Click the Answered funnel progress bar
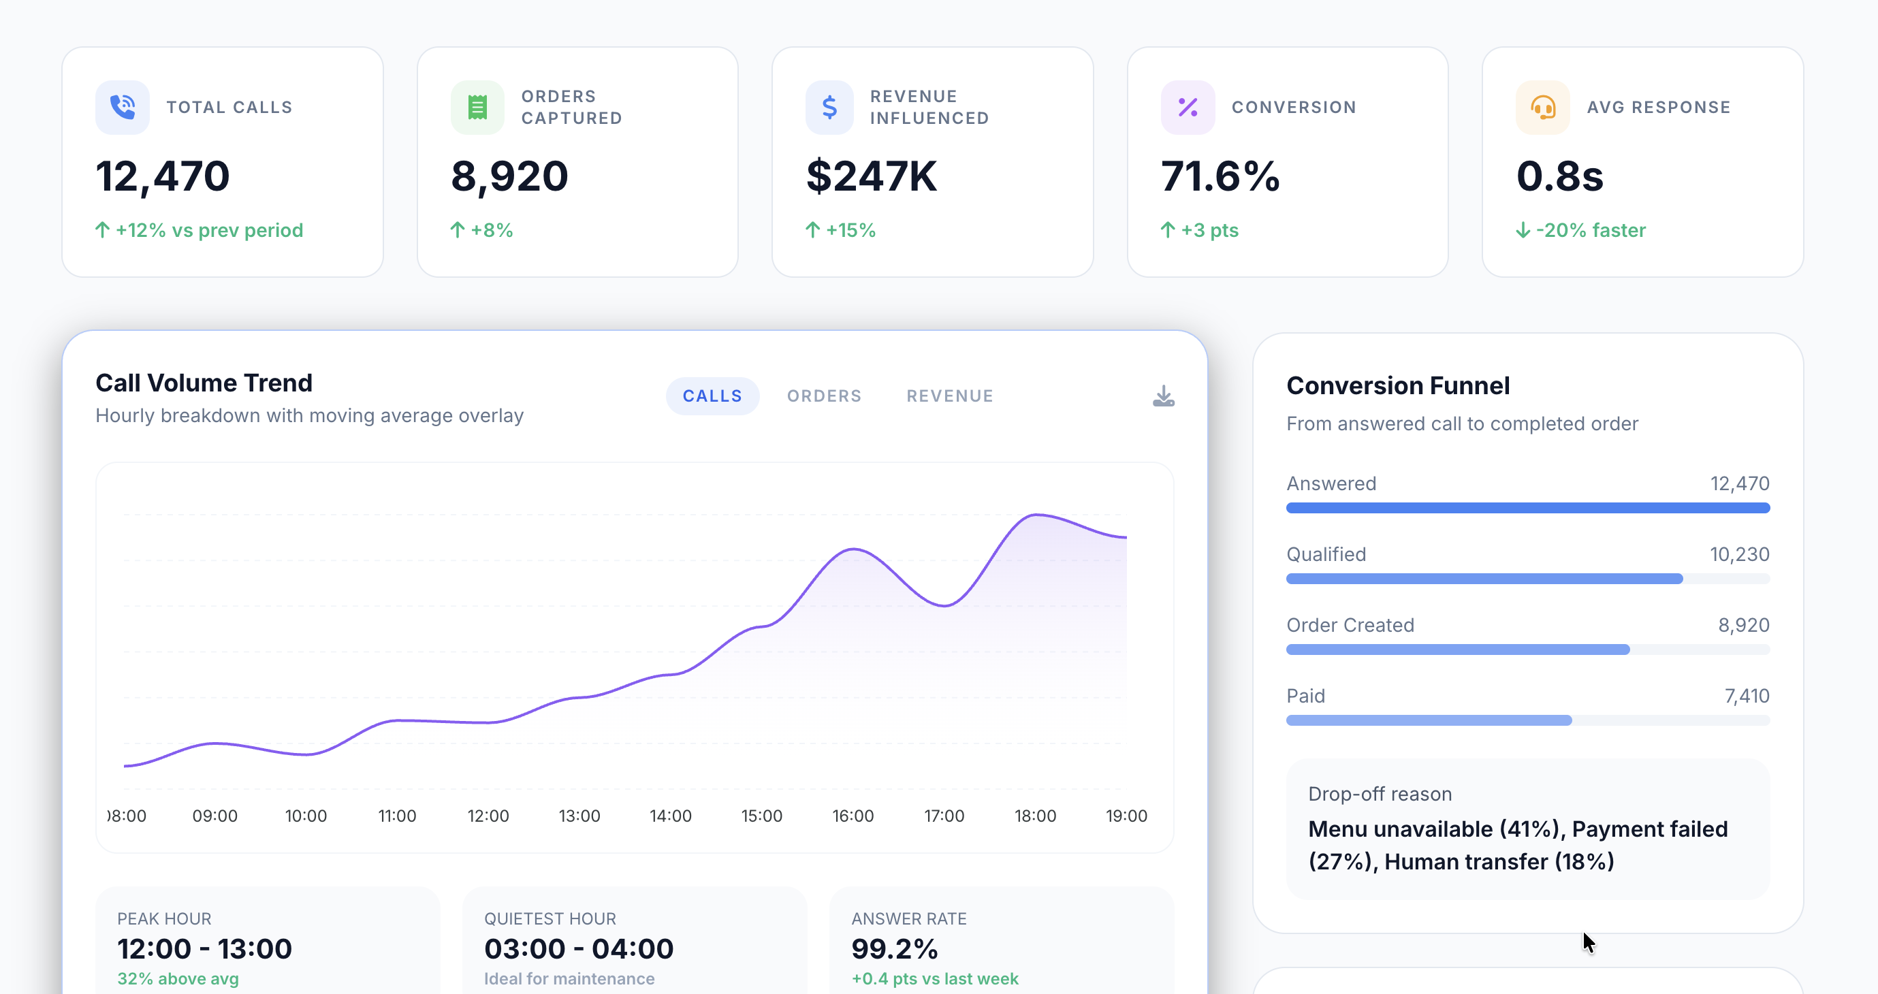This screenshot has width=1878, height=994. [1527, 507]
